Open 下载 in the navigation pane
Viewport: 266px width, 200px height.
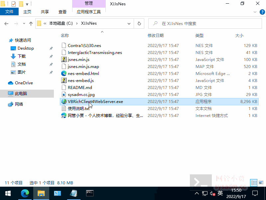click(22, 56)
